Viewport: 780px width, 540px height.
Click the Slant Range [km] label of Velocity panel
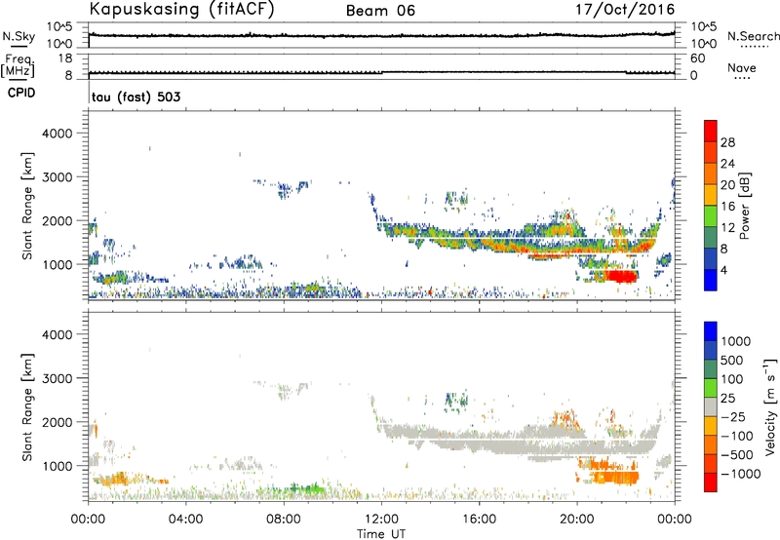(27, 407)
